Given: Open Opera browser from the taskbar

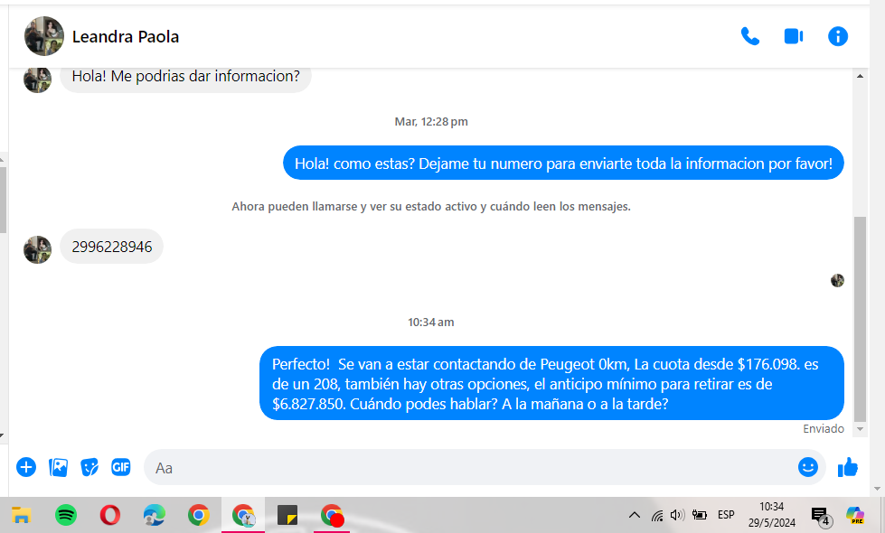Looking at the screenshot, I should [110, 515].
